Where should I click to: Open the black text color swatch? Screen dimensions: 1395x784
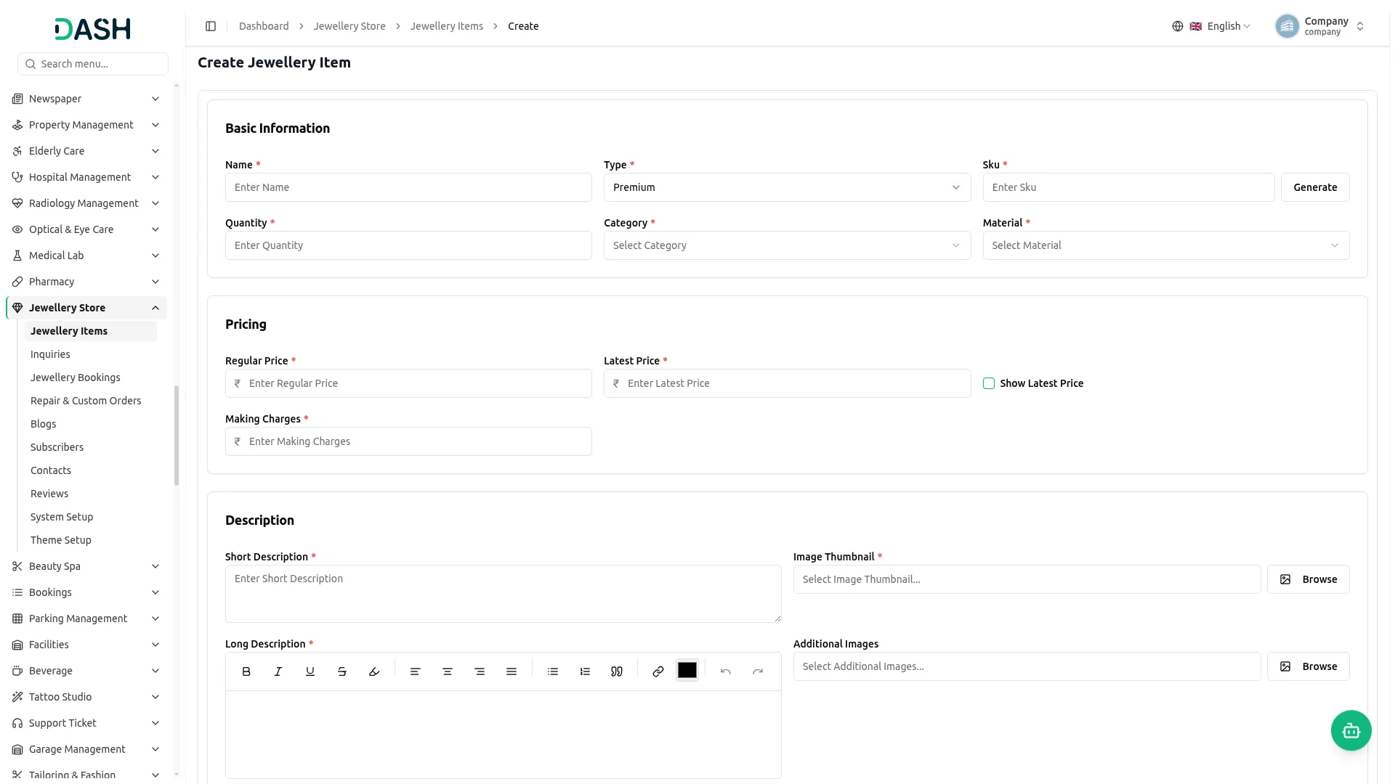click(687, 671)
